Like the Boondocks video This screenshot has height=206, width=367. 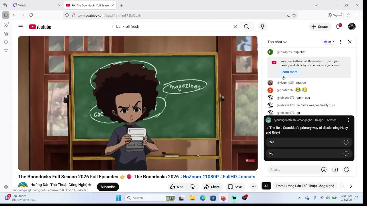pyautogui.click(x=177, y=187)
